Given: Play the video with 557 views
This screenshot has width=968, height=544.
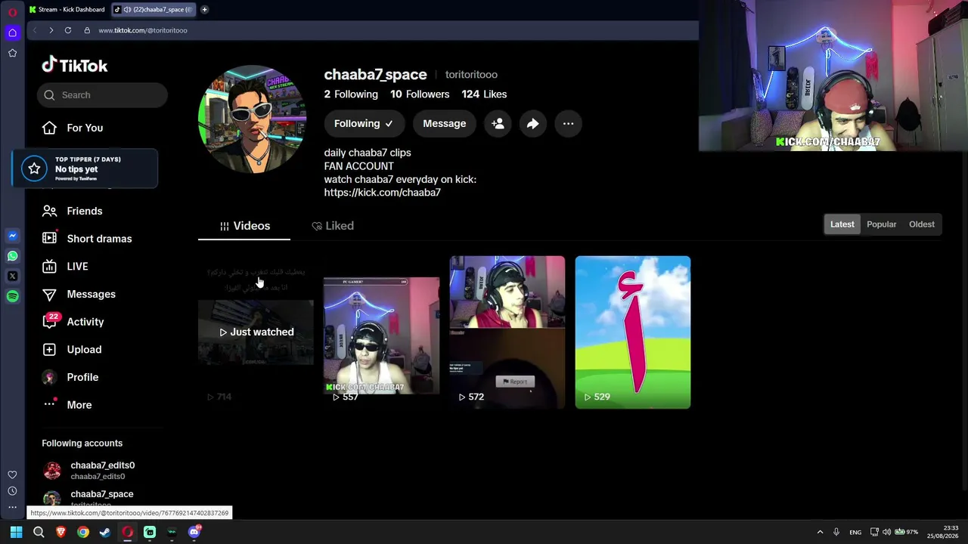Looking at the screenshot, I should [x=381, y=332].
